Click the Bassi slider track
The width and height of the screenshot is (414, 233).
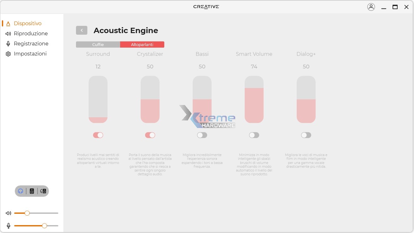tap(202, 99)
